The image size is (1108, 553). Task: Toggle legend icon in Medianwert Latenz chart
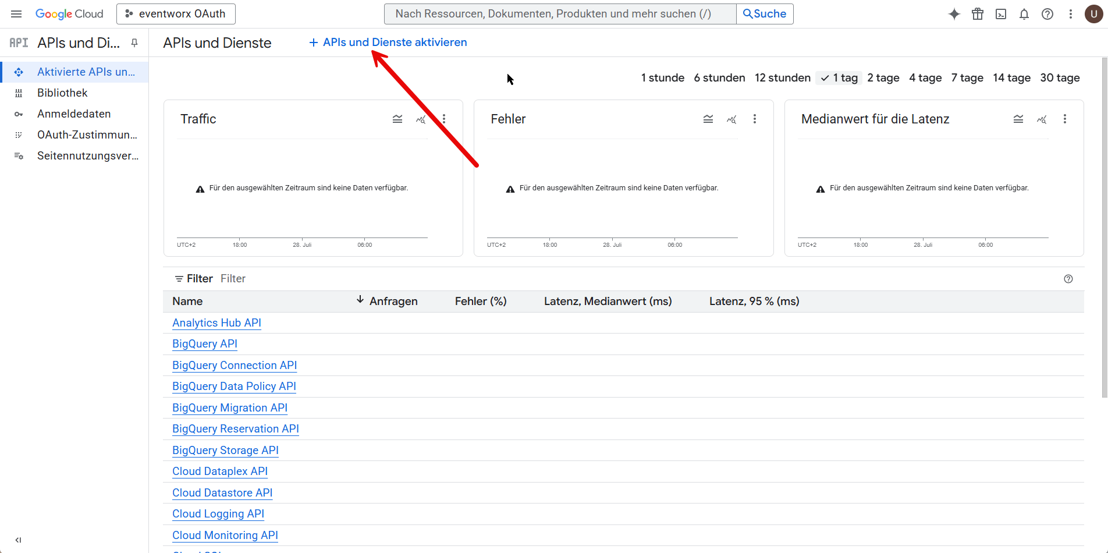(1018, 119)
